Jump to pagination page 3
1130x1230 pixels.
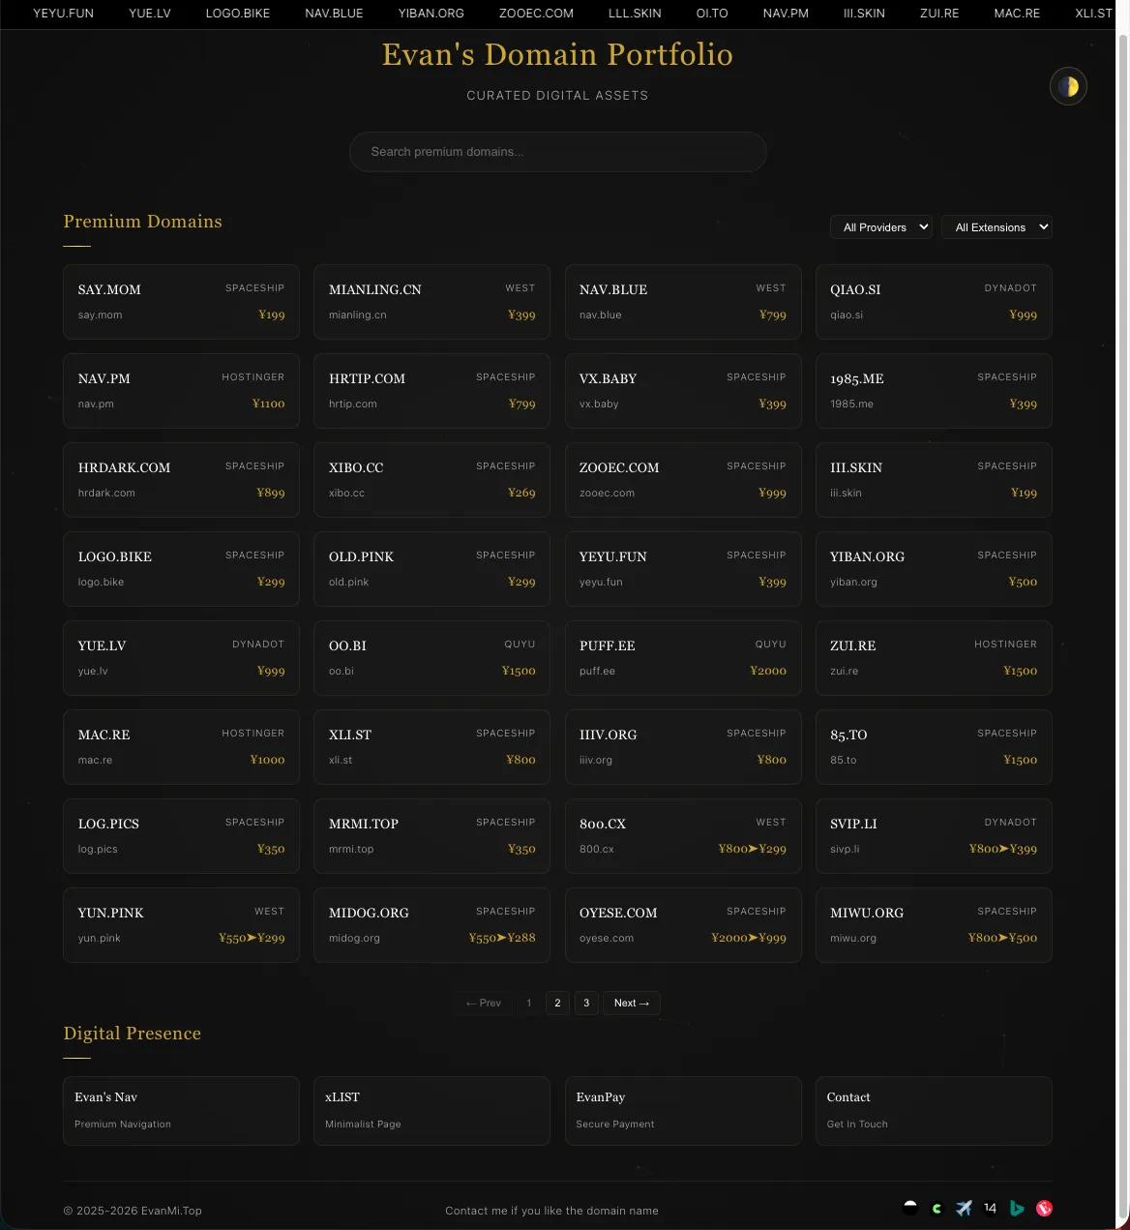pos(586,1004)
